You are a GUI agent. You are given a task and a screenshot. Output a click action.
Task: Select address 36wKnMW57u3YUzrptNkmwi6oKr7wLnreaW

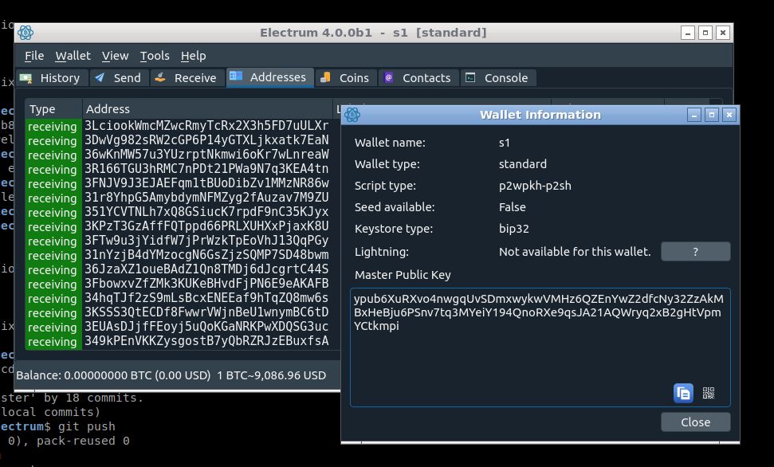[206, 155]
